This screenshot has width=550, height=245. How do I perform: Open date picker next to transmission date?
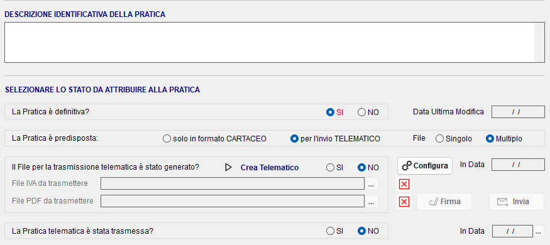click(x=539, y=231)
